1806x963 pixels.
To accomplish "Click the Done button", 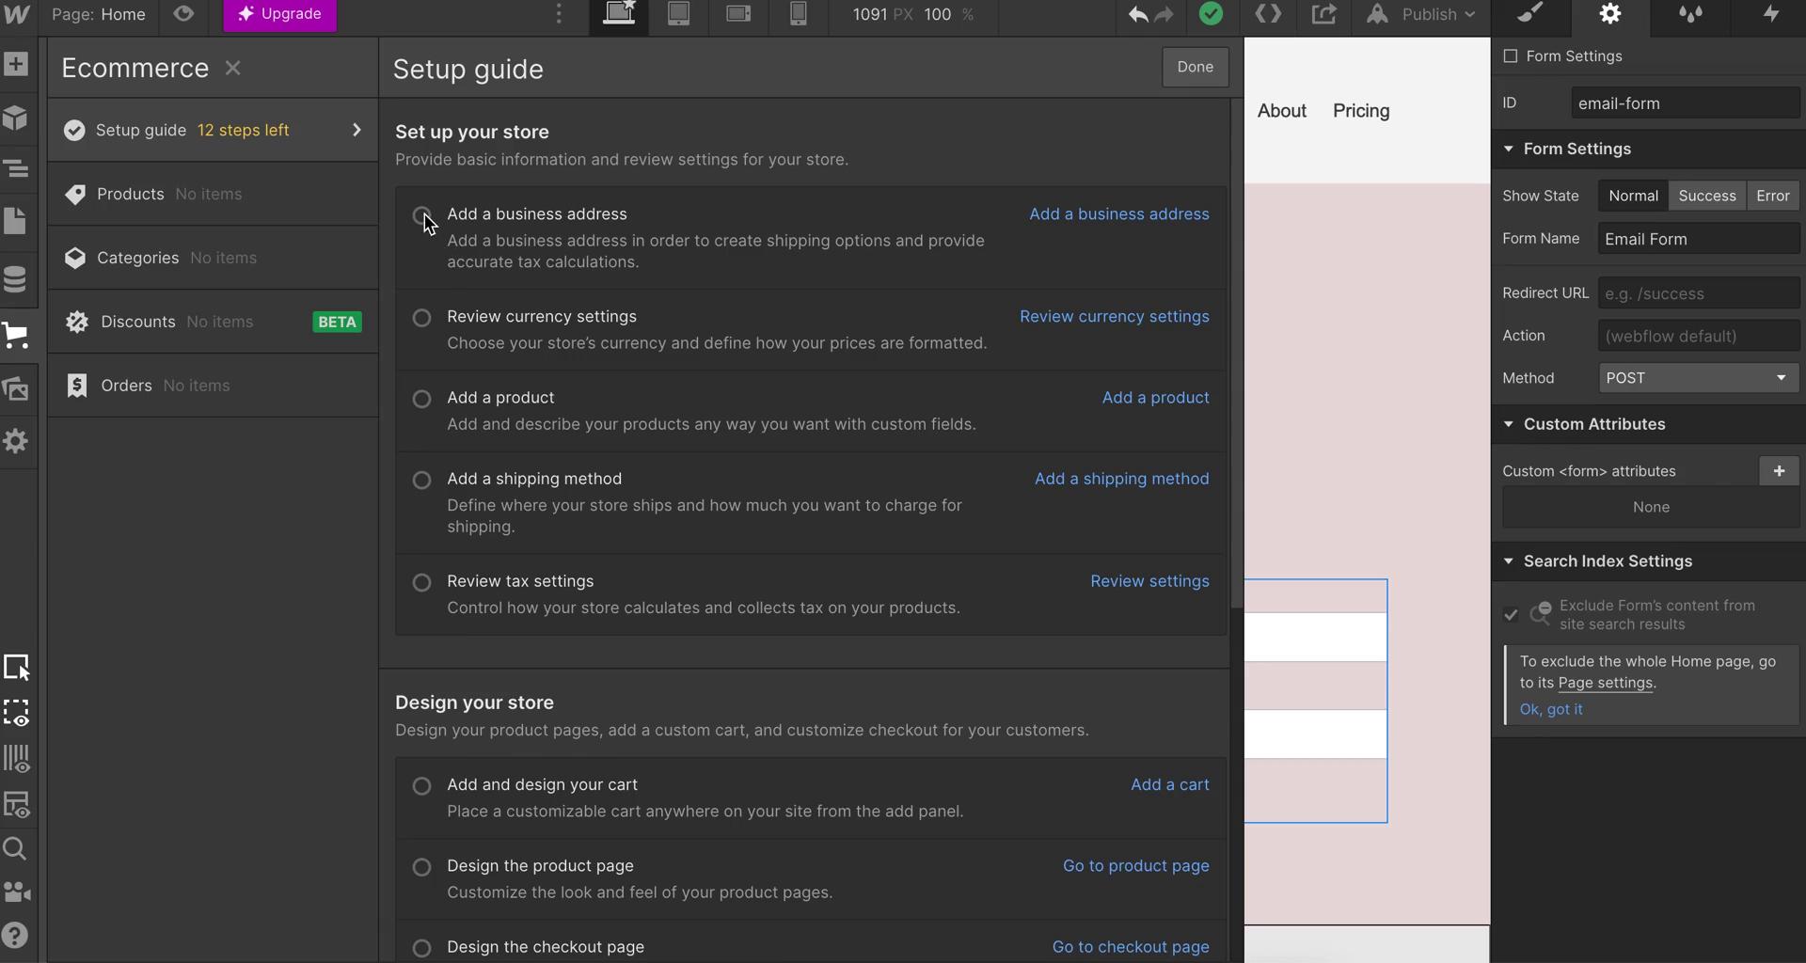I will [1195, 68].
